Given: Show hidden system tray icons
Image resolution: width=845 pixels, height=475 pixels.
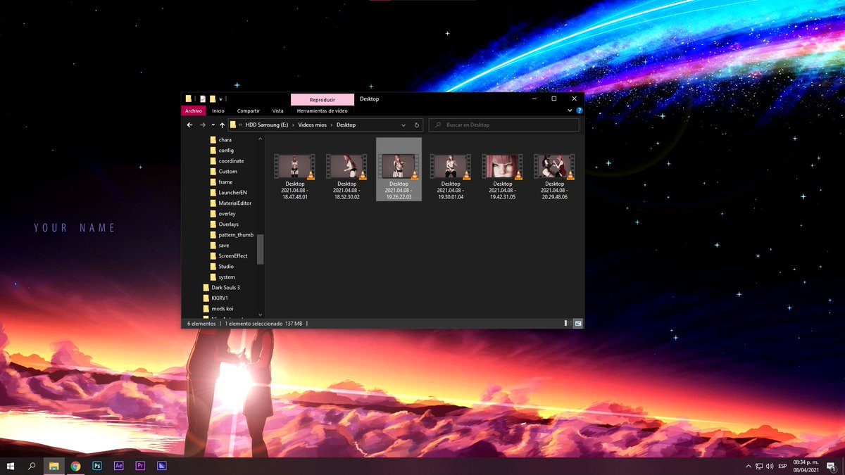Looking at the screenshot, I should (x=748, y=467).
